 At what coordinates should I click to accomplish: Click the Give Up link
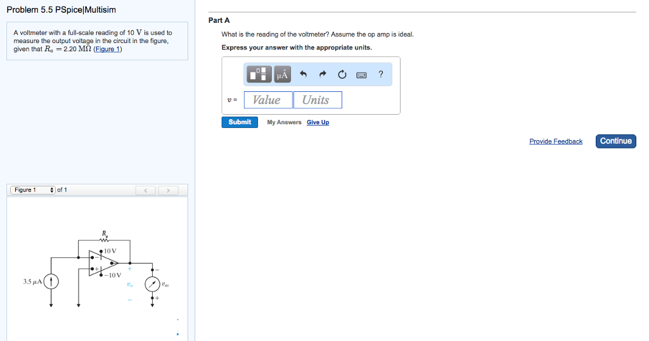pos(318,122)
